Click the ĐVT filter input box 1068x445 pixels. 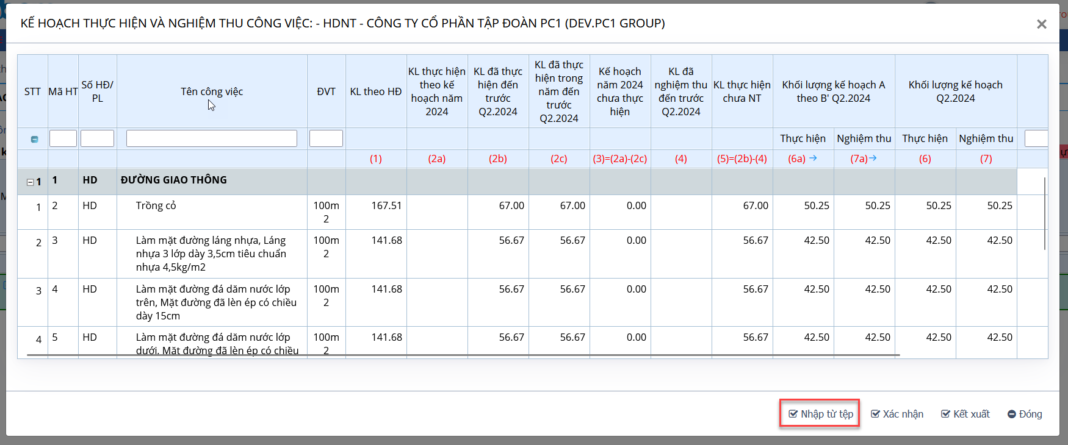[x=326, y=138]
